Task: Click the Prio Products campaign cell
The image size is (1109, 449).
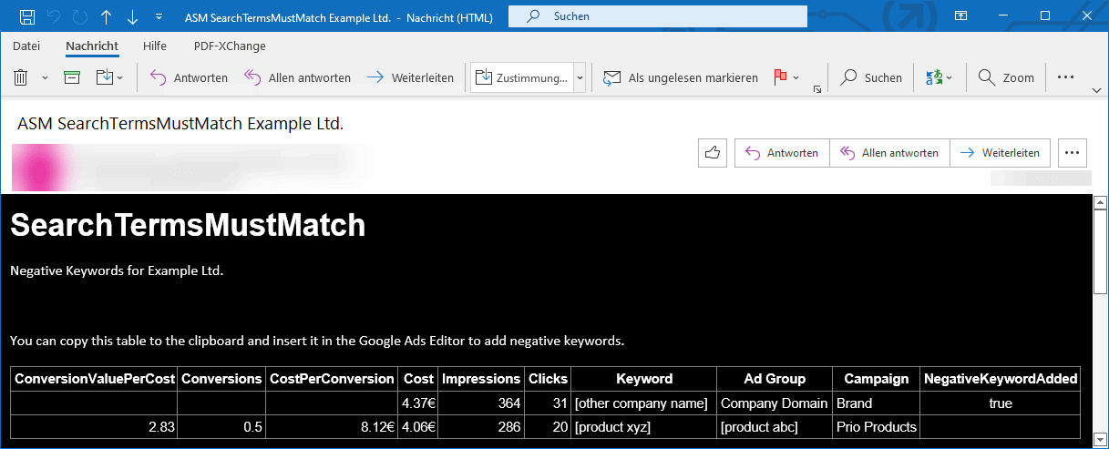Action: coord(876,426)
